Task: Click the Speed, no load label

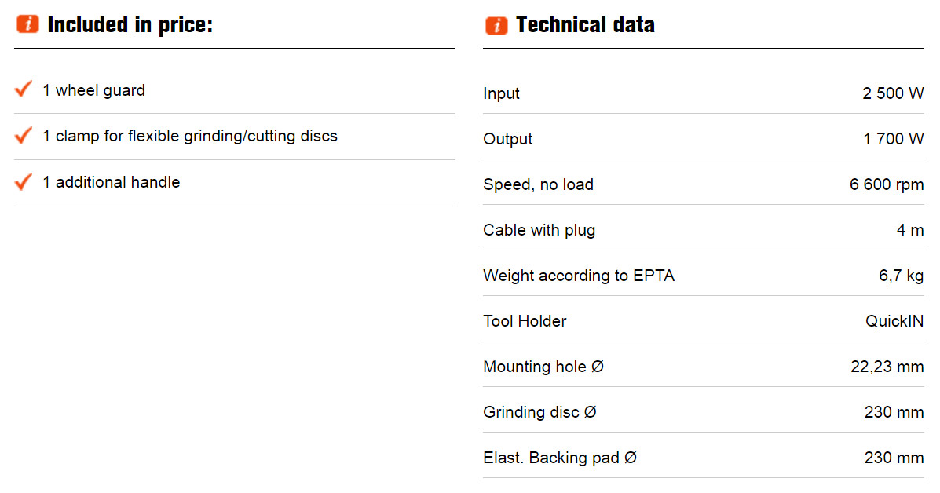Action: tap(539, 184)
